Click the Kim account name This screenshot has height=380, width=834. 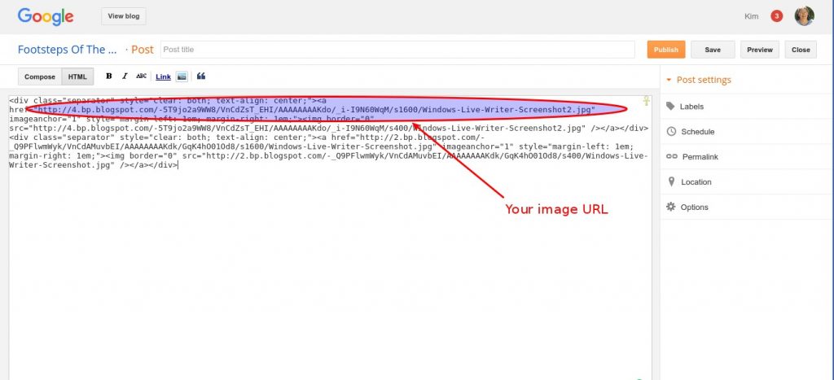click(x=752, y=16)
